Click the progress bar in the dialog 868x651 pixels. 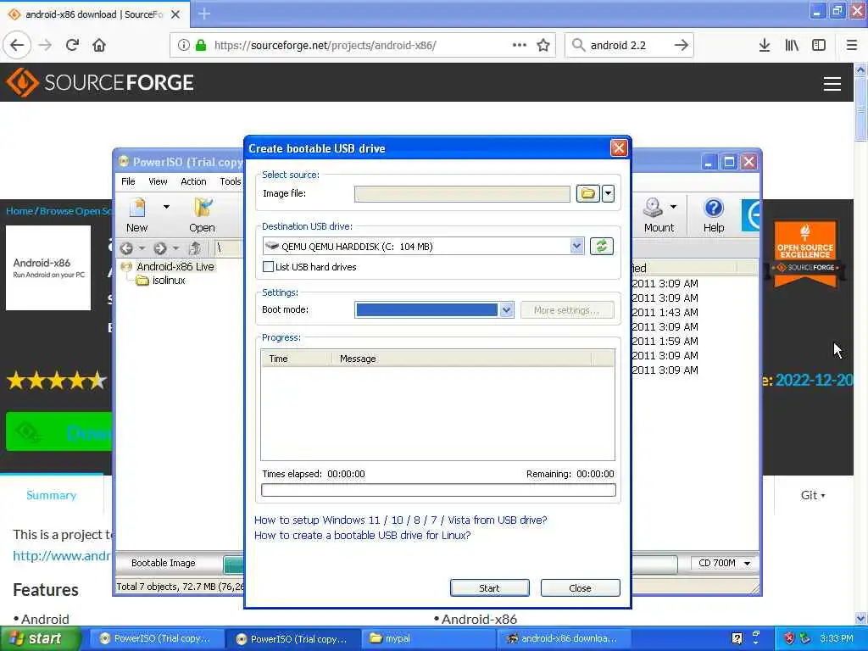click(x=438, y=490)
